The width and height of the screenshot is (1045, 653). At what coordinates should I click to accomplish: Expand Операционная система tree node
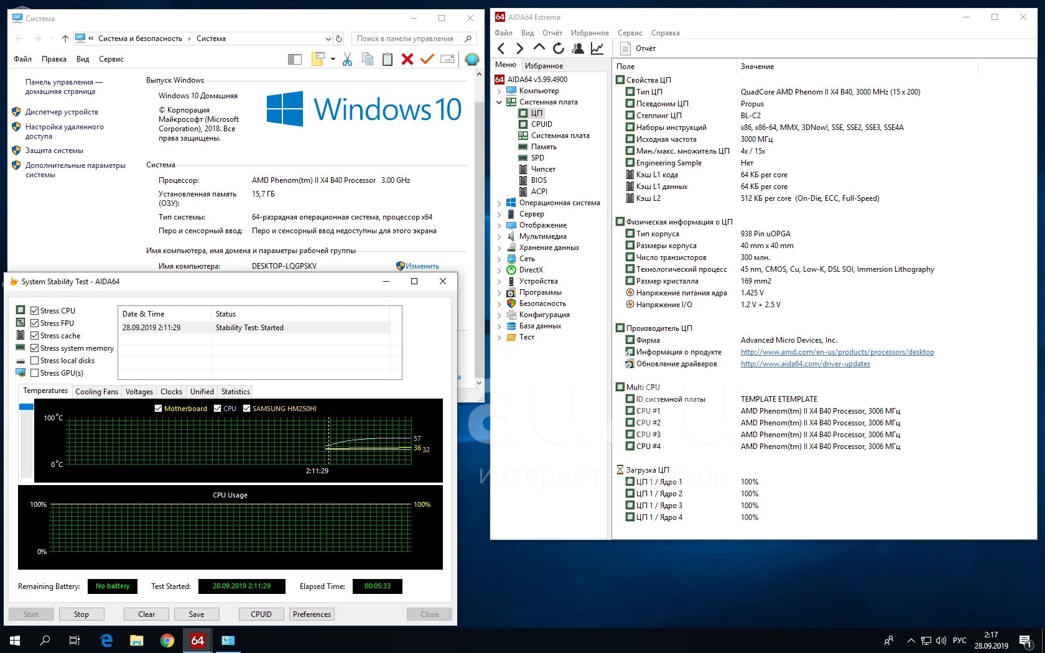coord(499,203)
